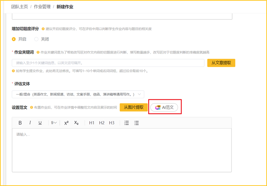The width and height of the screenshot is (267, 186).
Task: Click the 从文章提取 button
Action: click(221, 63)
